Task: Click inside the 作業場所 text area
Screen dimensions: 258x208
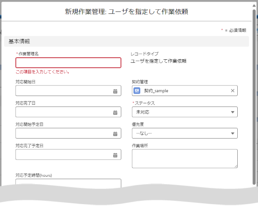Action: (184, 158)
